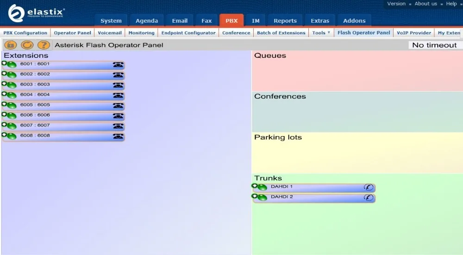Open the Extras tab
The image size is (463, 255).
pyautogui.click(x=320, y=21)
